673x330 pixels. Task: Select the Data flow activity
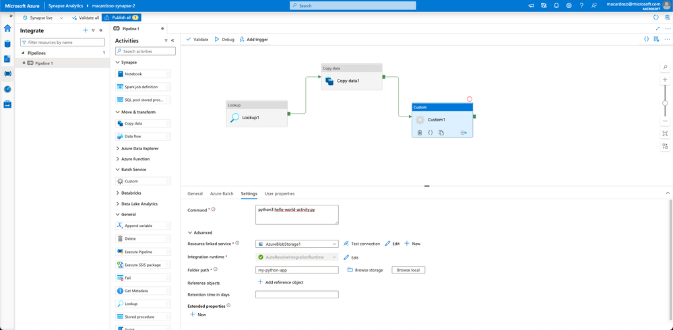pyautogui.click(x=143, y=137)
